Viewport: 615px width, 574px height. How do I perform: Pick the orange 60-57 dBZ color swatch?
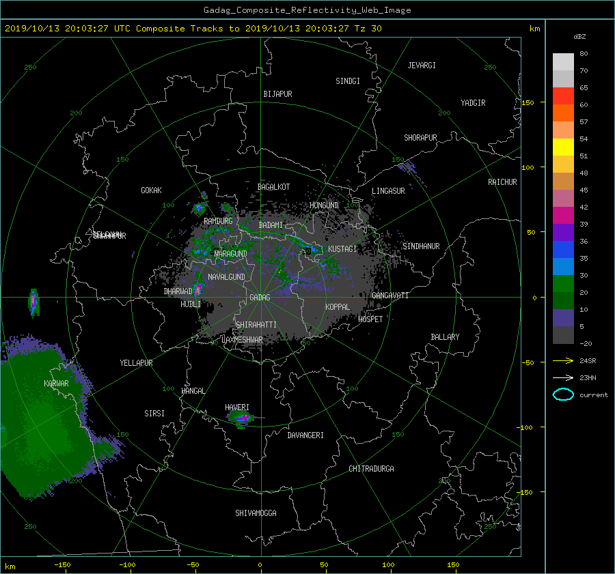563,113
